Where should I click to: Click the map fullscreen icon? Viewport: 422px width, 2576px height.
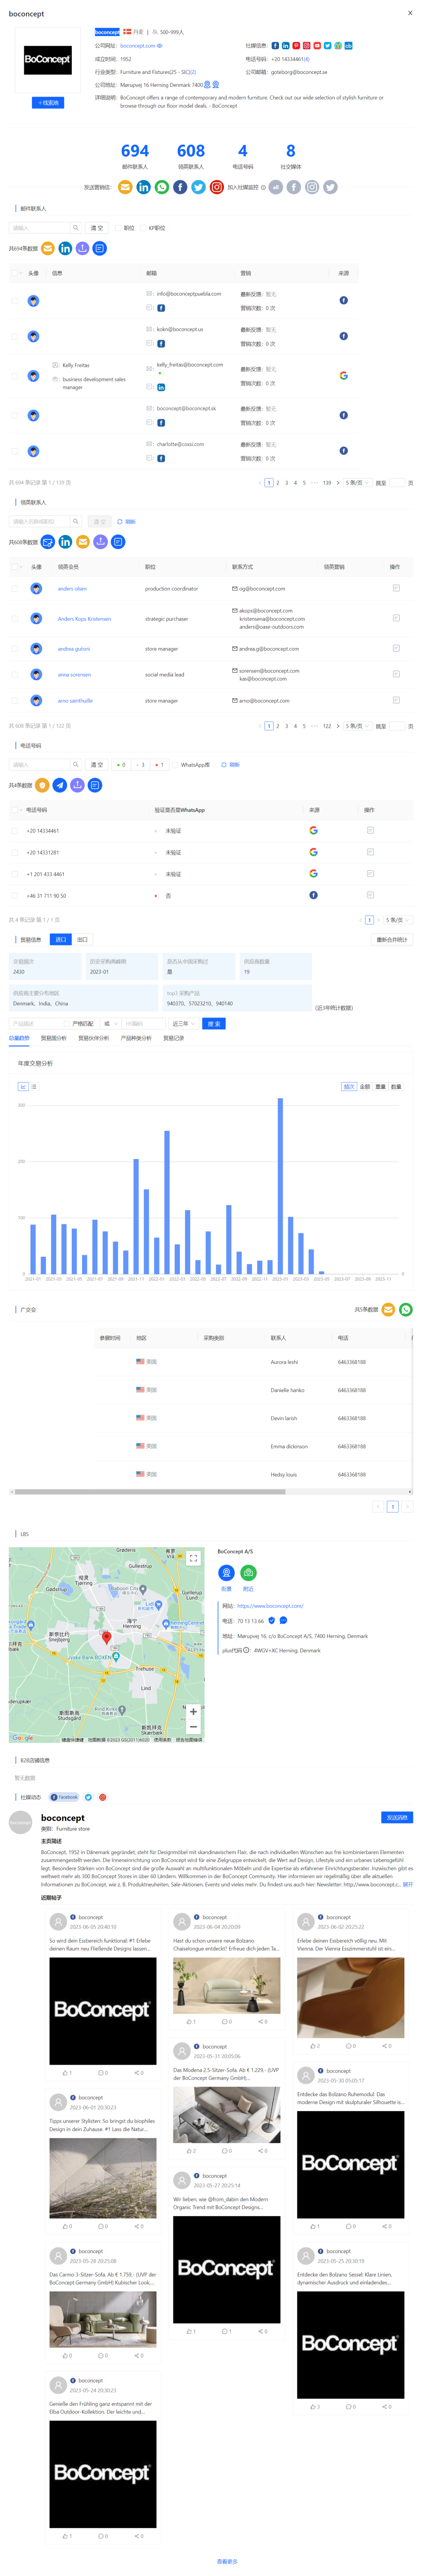click(x=193, y=1558)
